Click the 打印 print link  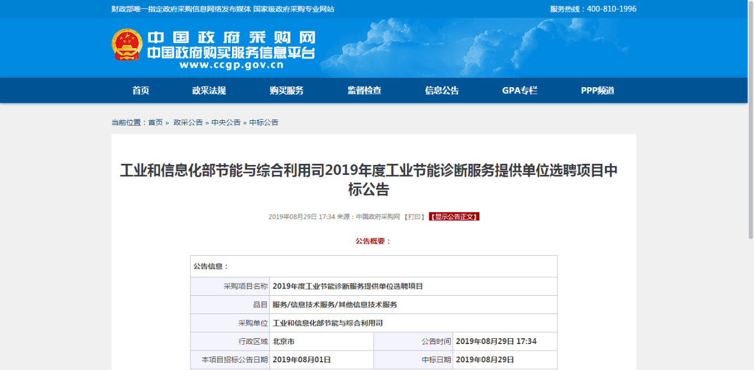click(x=415, y=217)
